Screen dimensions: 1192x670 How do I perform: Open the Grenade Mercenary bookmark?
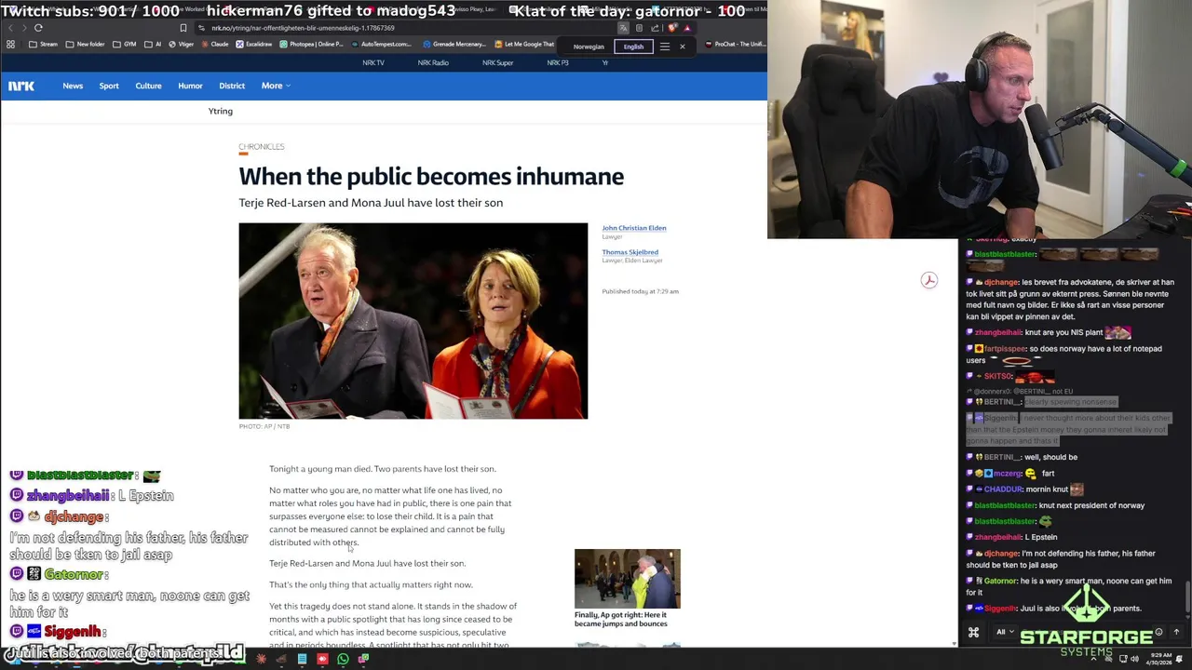point(454,44)
